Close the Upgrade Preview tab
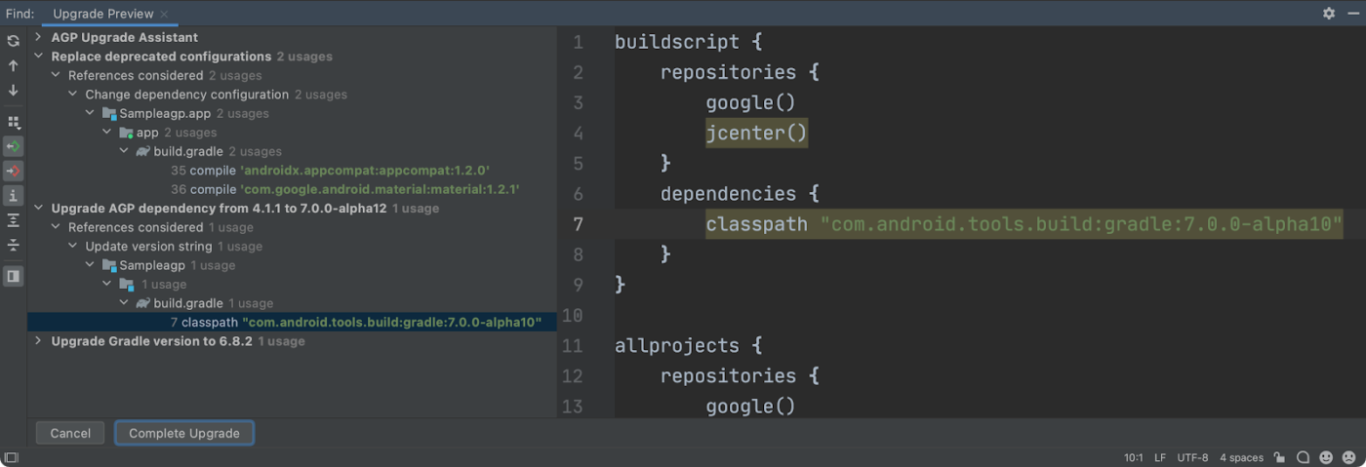The image size is (1366, 467). (x=164, y=14)
